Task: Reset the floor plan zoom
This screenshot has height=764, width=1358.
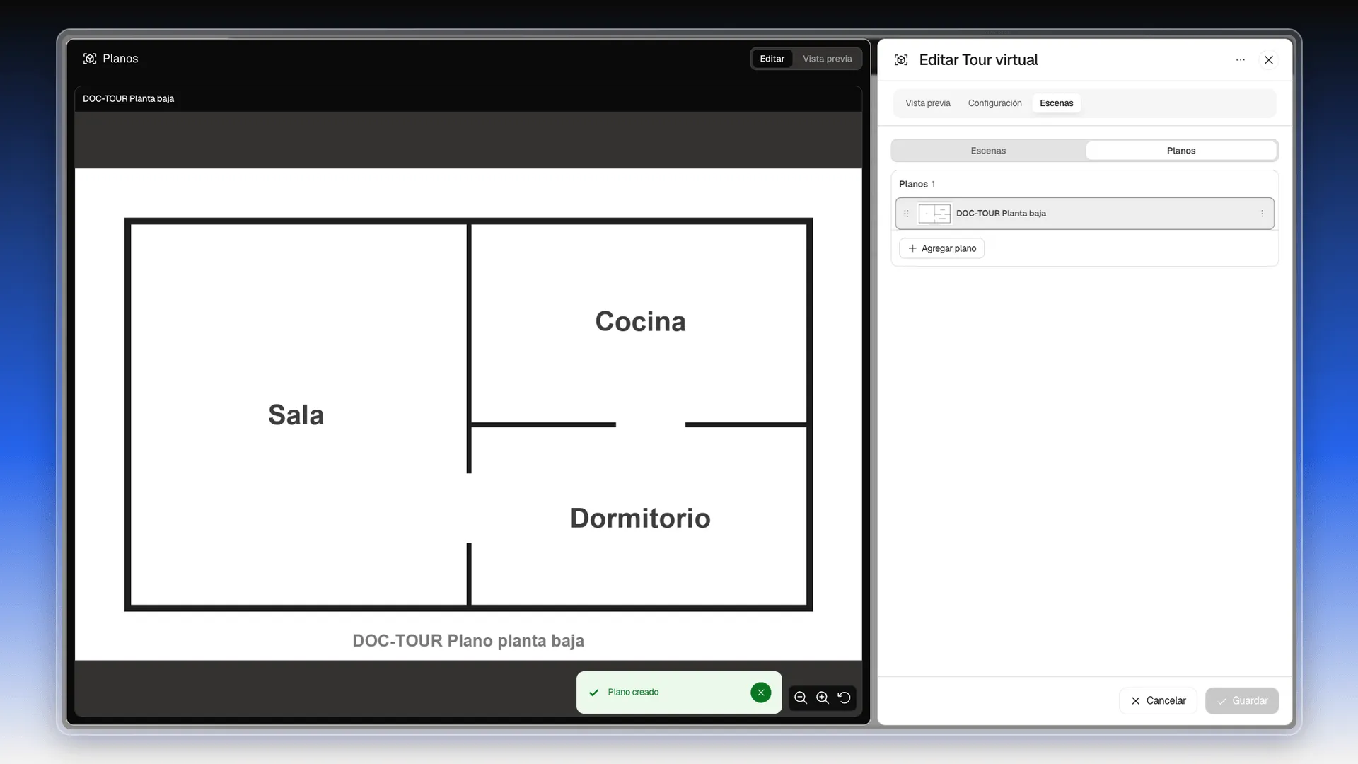Action: tap(845, 698)
